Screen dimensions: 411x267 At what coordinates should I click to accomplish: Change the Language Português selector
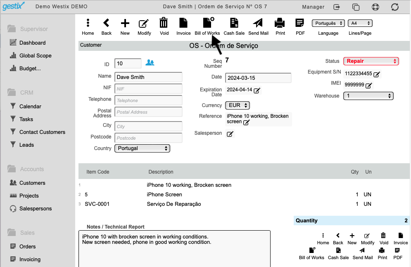328,23
